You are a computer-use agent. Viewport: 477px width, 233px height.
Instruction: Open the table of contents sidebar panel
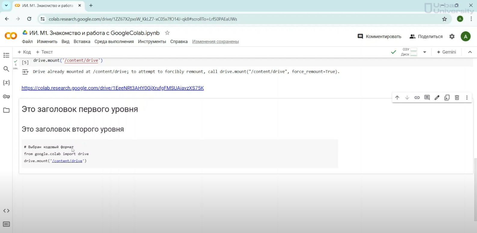pyautogui.click(x=6, y=55)
